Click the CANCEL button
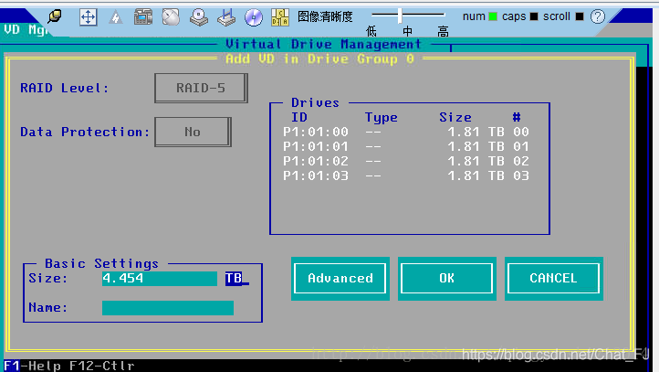Viewport: 659px width, 372px height. click(553, 278)
